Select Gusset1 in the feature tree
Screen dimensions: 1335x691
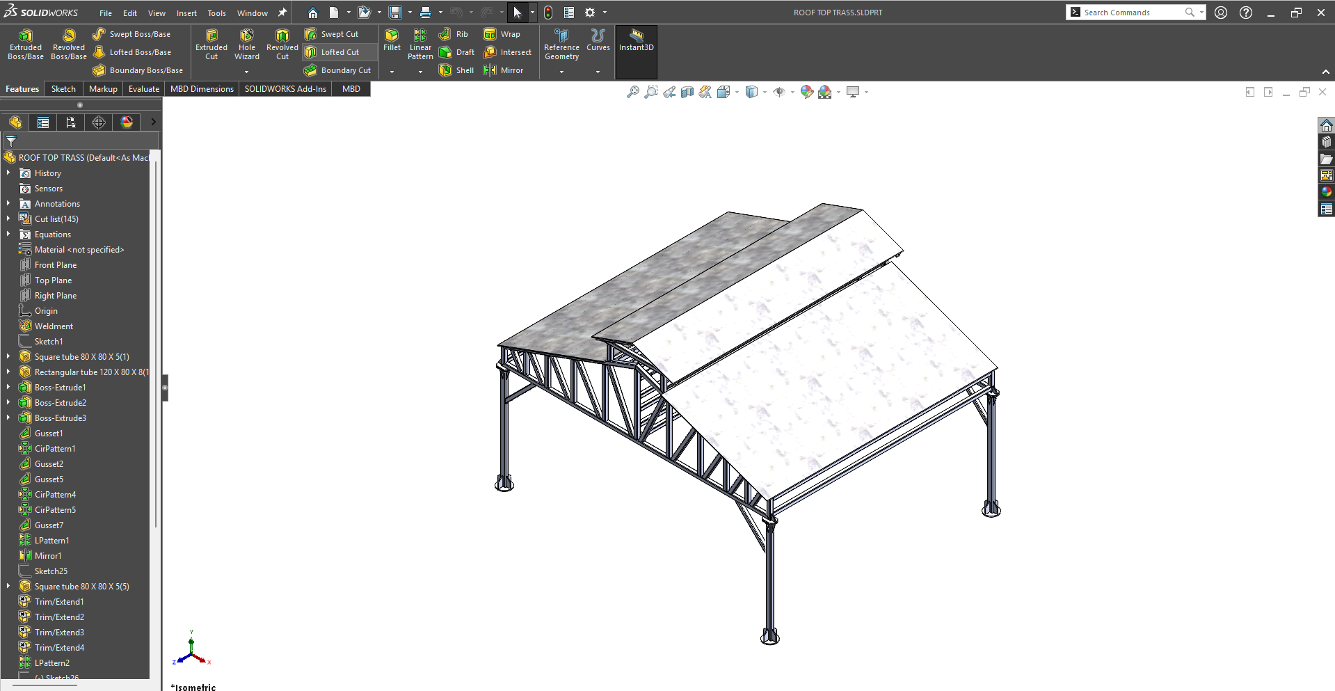49,433
